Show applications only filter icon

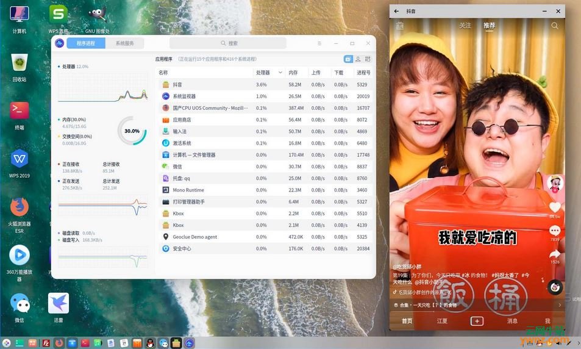click(x=348, y=59)
